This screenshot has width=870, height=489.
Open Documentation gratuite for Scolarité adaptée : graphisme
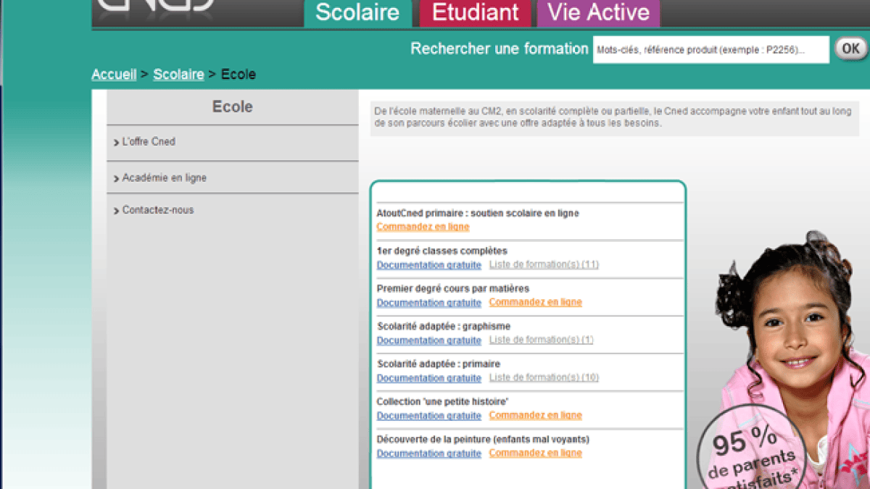[428, 340]
